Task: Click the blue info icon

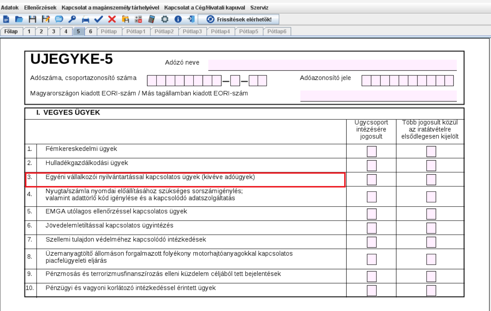Action: (178, 19)
